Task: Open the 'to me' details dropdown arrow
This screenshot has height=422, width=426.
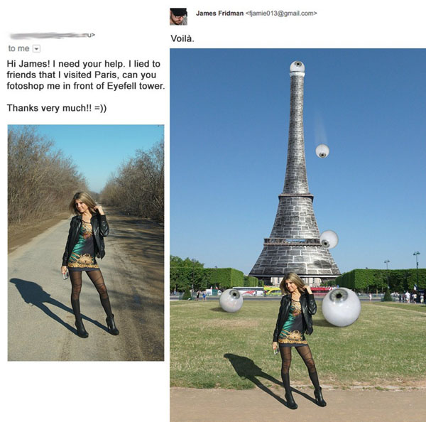Action: coord(37,49)
